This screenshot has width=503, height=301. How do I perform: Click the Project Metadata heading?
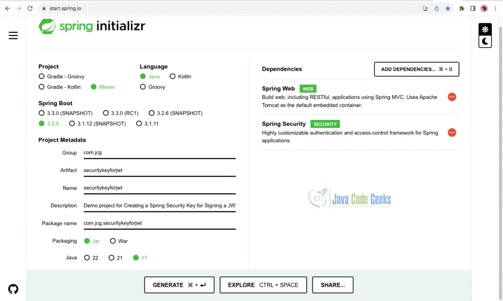[x=62, y=140]
